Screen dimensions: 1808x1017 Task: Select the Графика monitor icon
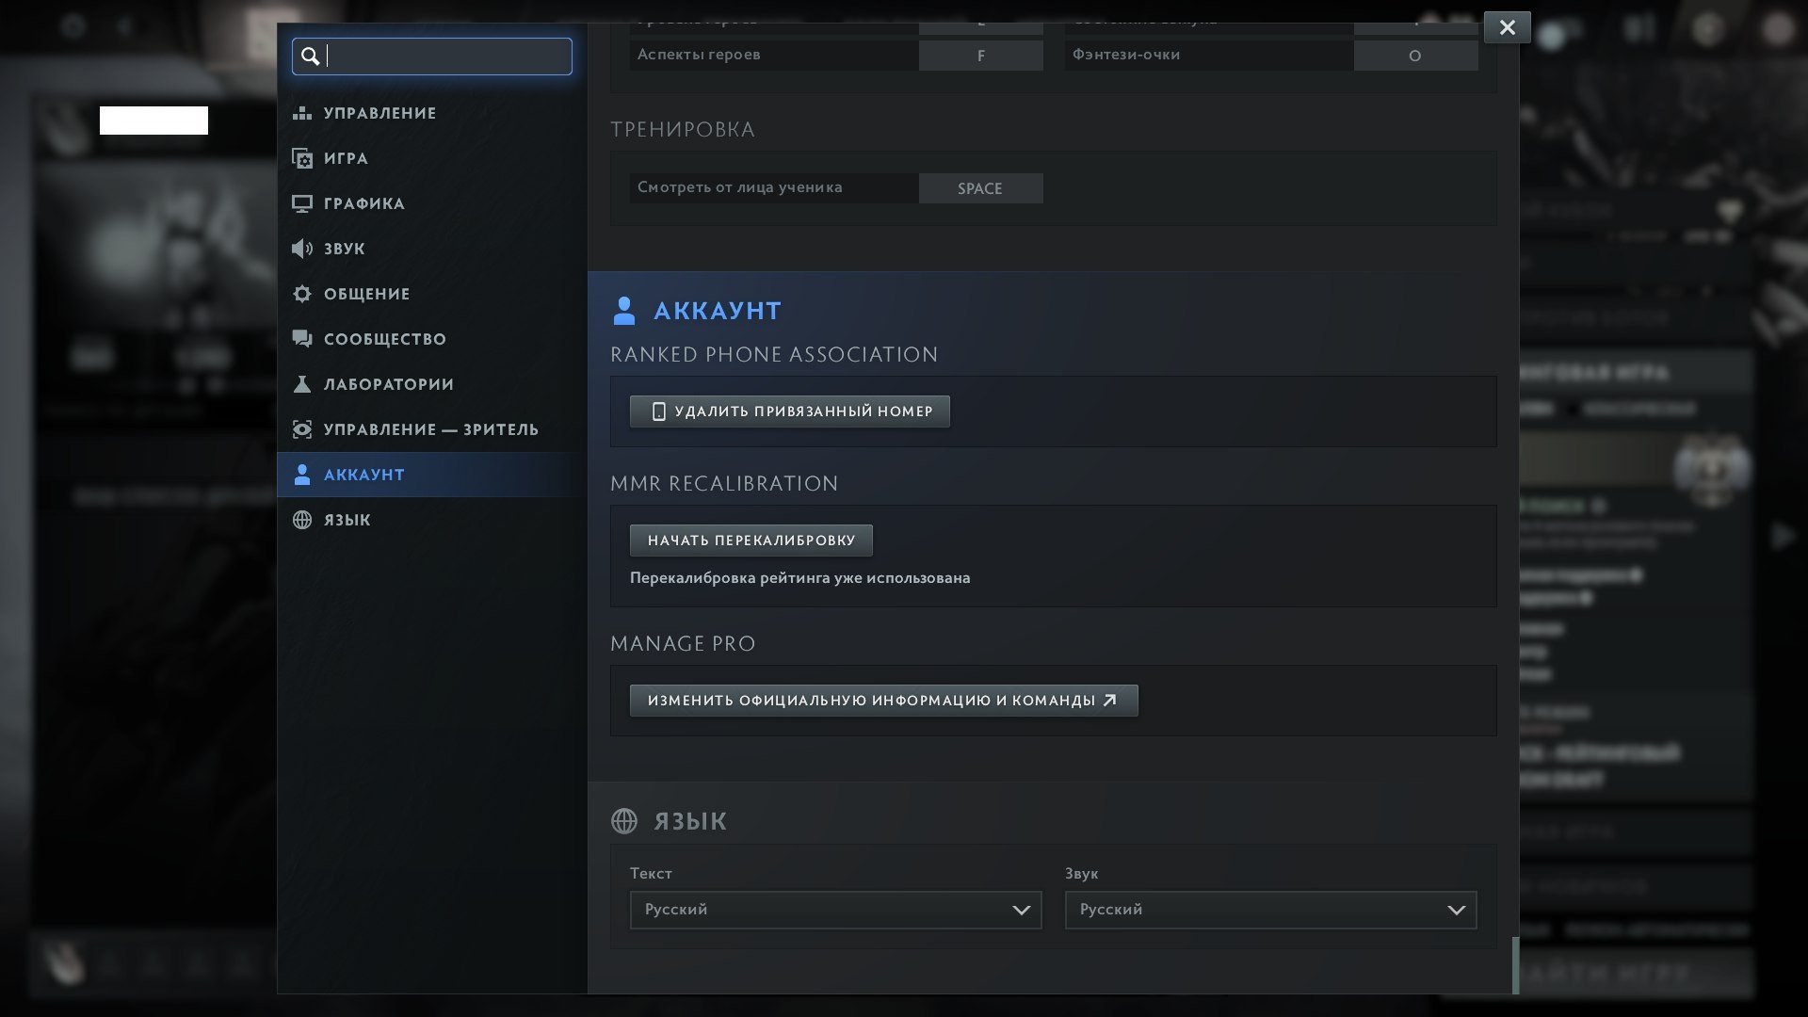pos(301,203)
